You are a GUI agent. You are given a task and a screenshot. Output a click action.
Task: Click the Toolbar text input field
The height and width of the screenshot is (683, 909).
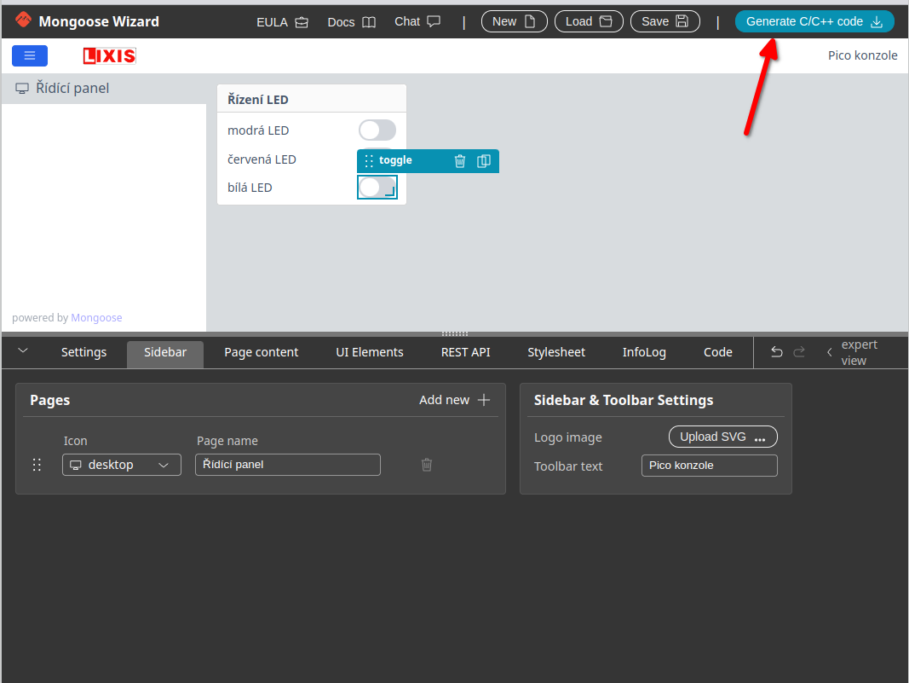pyautogui.click(x=709, y=466)
